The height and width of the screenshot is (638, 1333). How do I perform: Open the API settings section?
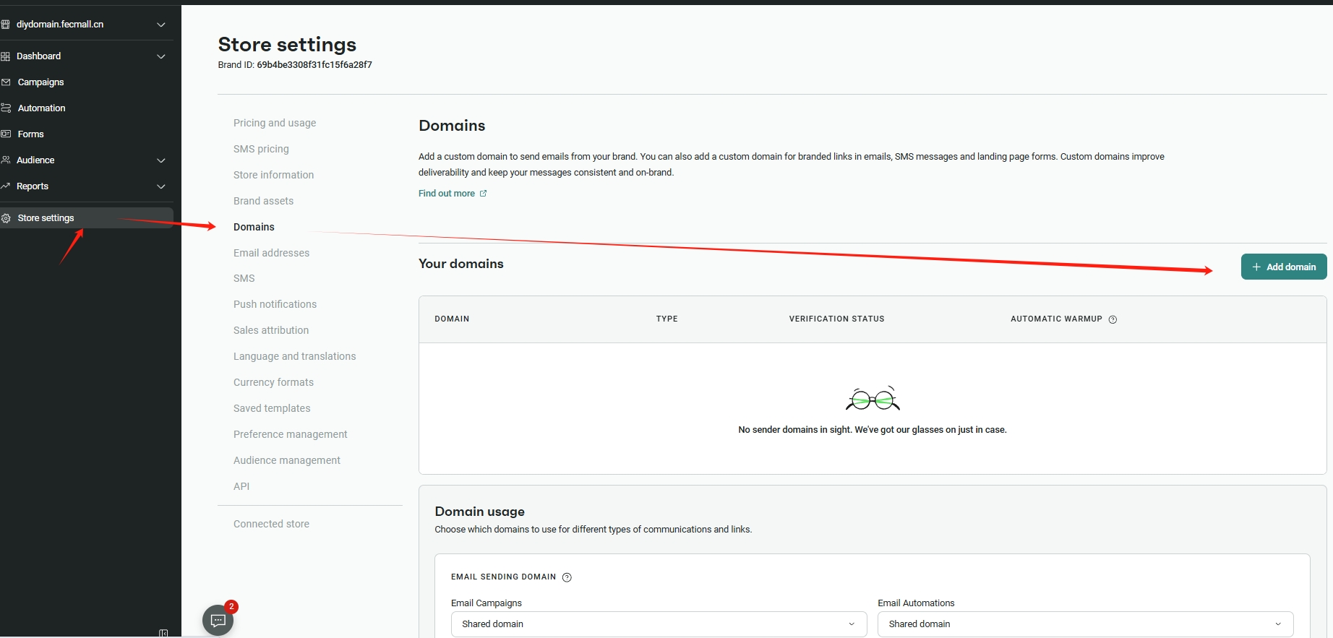click(x=241, y=486)
